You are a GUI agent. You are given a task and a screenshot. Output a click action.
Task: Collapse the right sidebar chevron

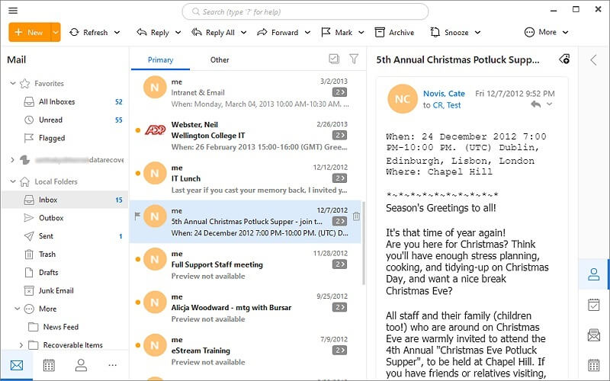click(x=593, y=60)
